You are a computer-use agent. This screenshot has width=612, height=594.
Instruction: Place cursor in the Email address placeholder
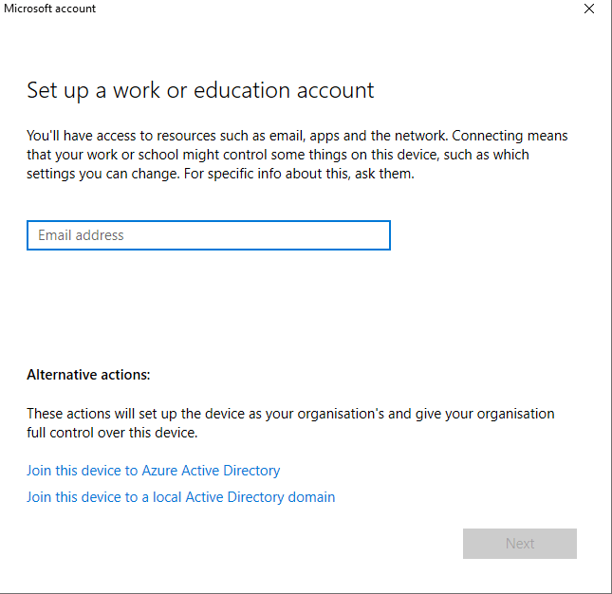click(82, 235)
